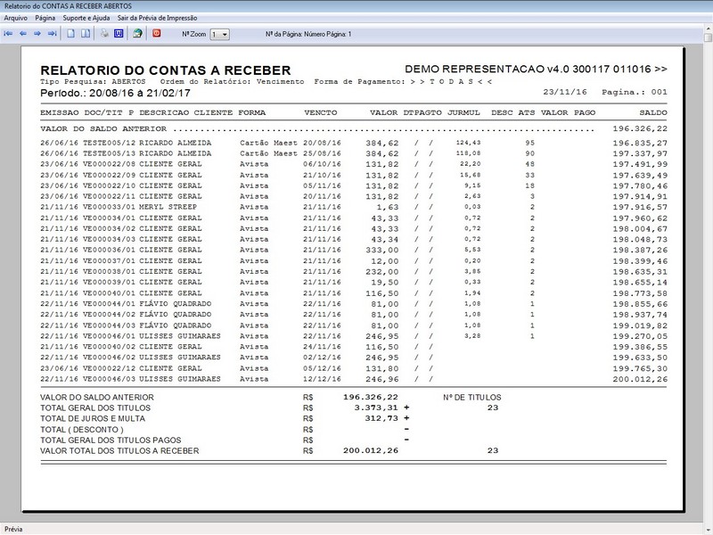Click the MERYL STREEP client name
This screenshot has height=535, width=713.
(168, 207)
